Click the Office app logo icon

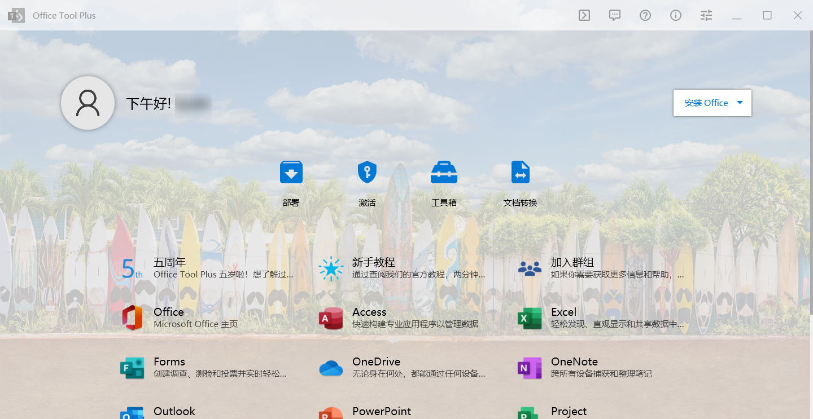(x=132, y=318)
